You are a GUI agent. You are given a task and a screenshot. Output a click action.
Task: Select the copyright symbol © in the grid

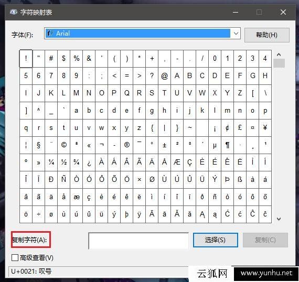(63, 145)
